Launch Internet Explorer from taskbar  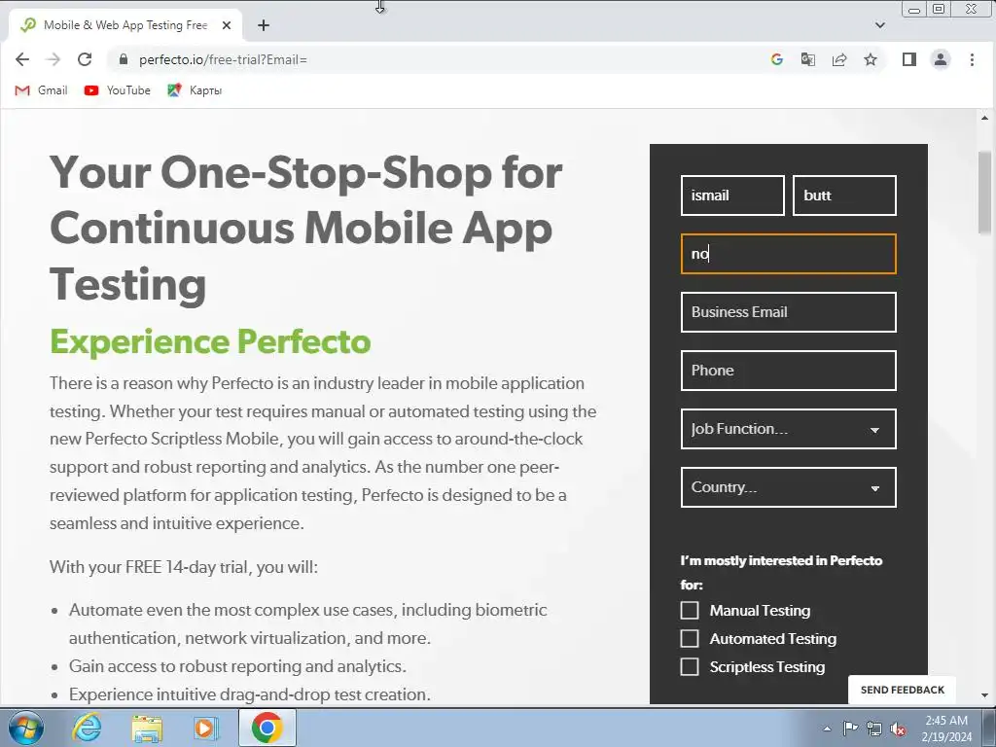pyautogui.click(x=87, y=728)
